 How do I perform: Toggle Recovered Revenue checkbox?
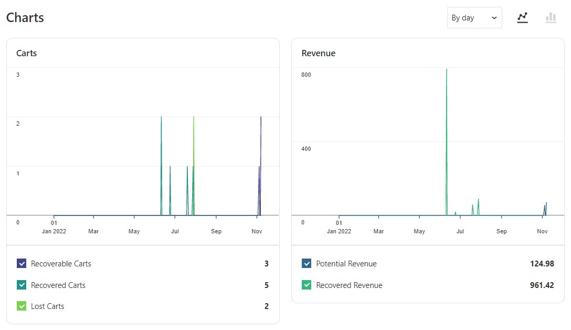click(x=306, y=285)
